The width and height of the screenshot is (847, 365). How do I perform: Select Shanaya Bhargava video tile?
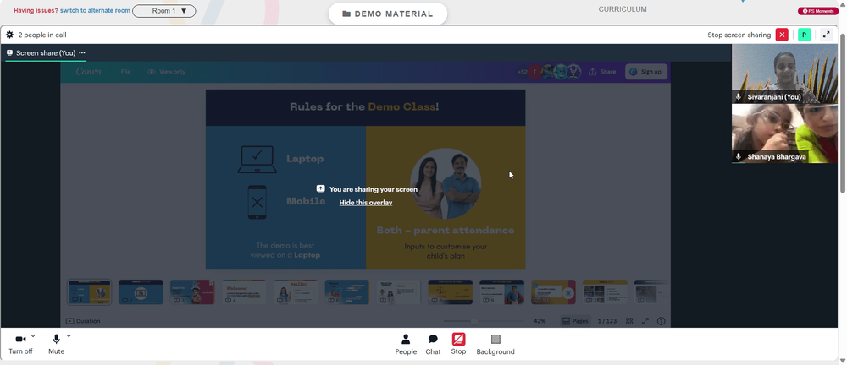point(784,133)
